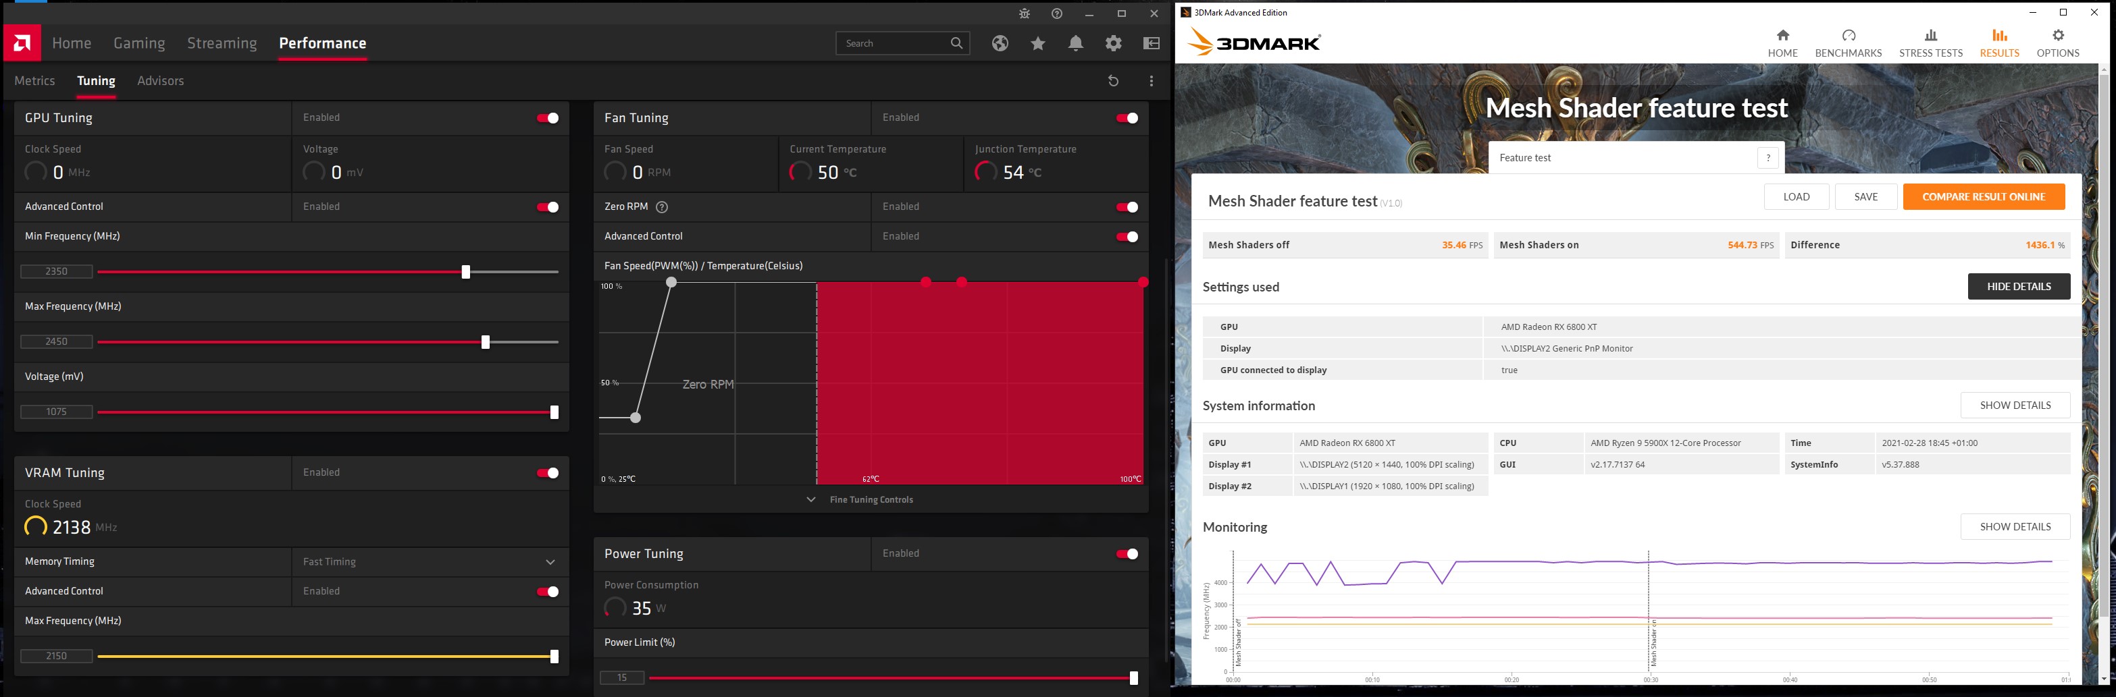Click COMPARE RESULT ONLINE button

click(x=1984, y=197)
